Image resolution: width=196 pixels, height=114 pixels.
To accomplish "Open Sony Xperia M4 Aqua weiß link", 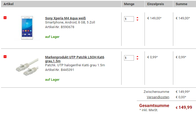I will 65,18.
